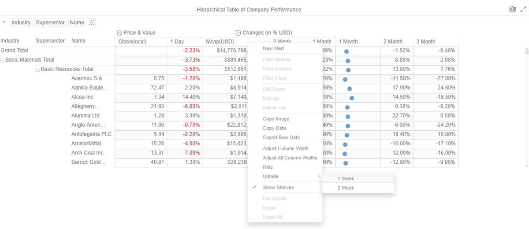Collapse the Basic Resources Total row
Viewport: 529px width, 229px height.
tap(38, 70)
